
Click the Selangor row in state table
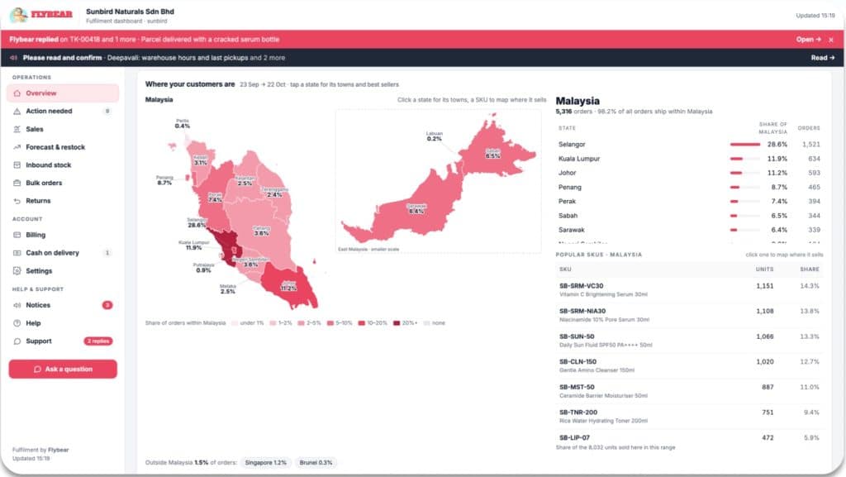689,144
